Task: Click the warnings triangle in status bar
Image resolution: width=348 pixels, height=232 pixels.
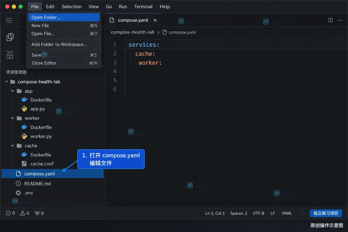Action: pyautogui.click(x=22, y=213)
